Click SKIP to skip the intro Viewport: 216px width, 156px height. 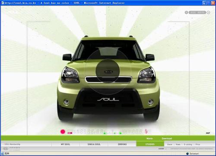(208, 133)
